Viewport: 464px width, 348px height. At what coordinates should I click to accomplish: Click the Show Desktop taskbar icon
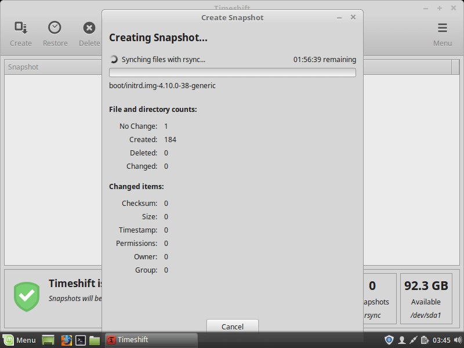pos(48,340)
